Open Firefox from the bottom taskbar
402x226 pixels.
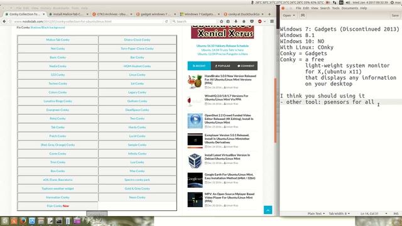23,221
